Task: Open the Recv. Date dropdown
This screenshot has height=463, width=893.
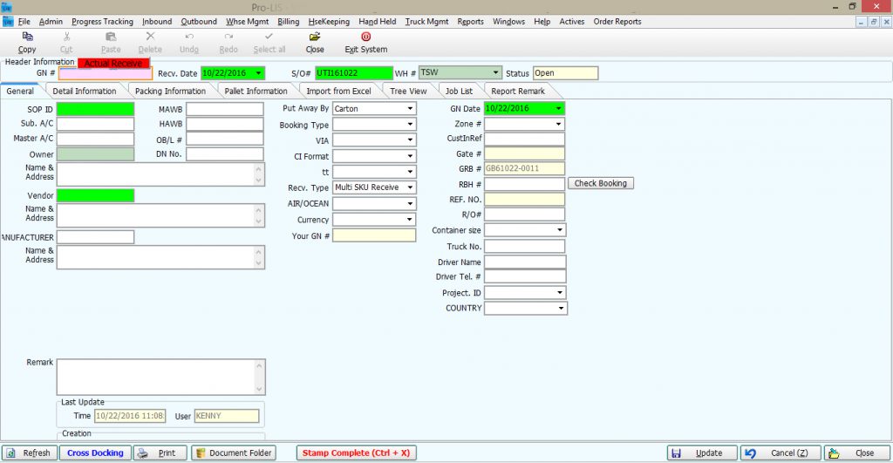Action: pos(259,73)
